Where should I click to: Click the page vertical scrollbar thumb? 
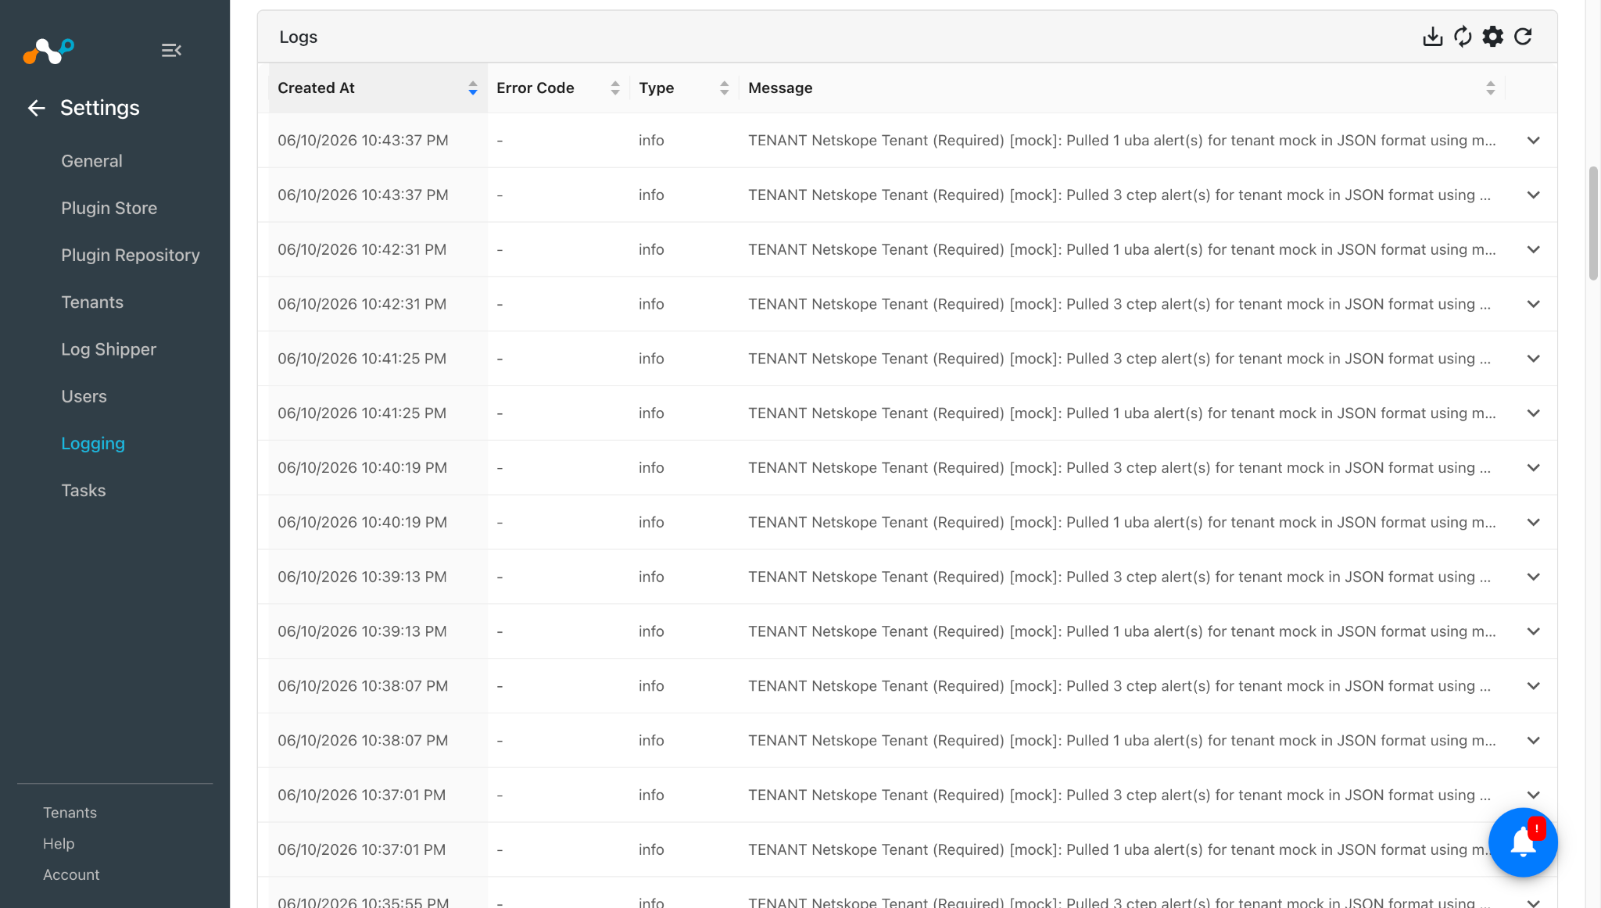(x=1593, y=223)
